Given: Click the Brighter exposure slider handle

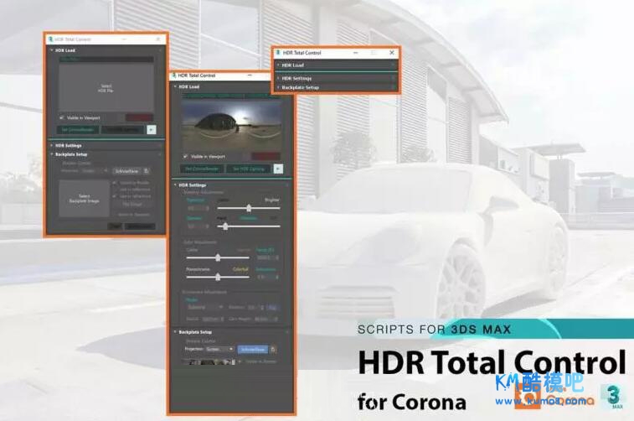Looking at the screenshot, I should tap(249, 208).
